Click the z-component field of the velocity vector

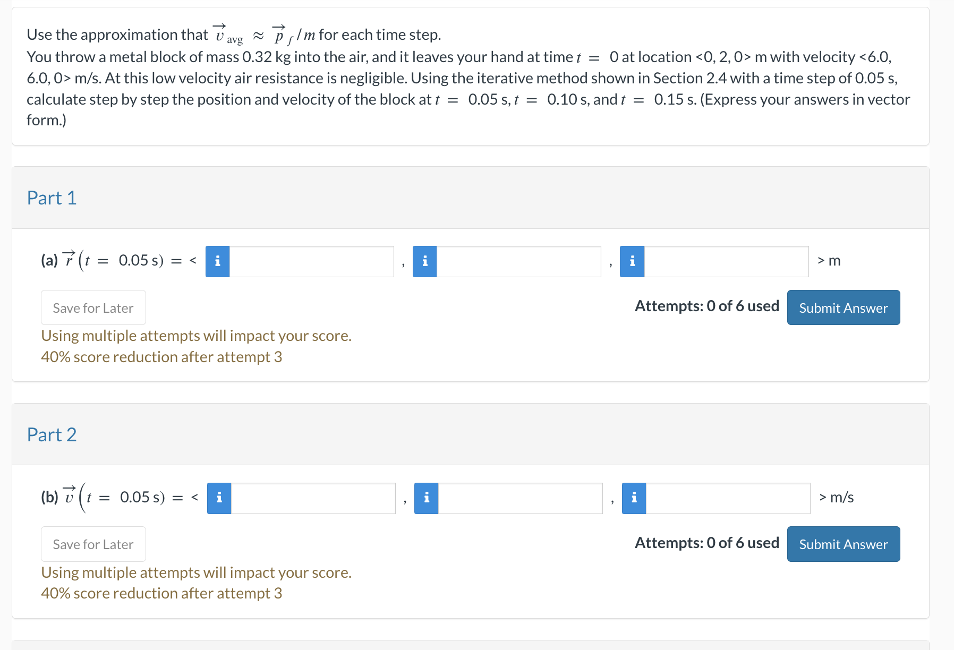pyautogui.click(x=728, y=498)
